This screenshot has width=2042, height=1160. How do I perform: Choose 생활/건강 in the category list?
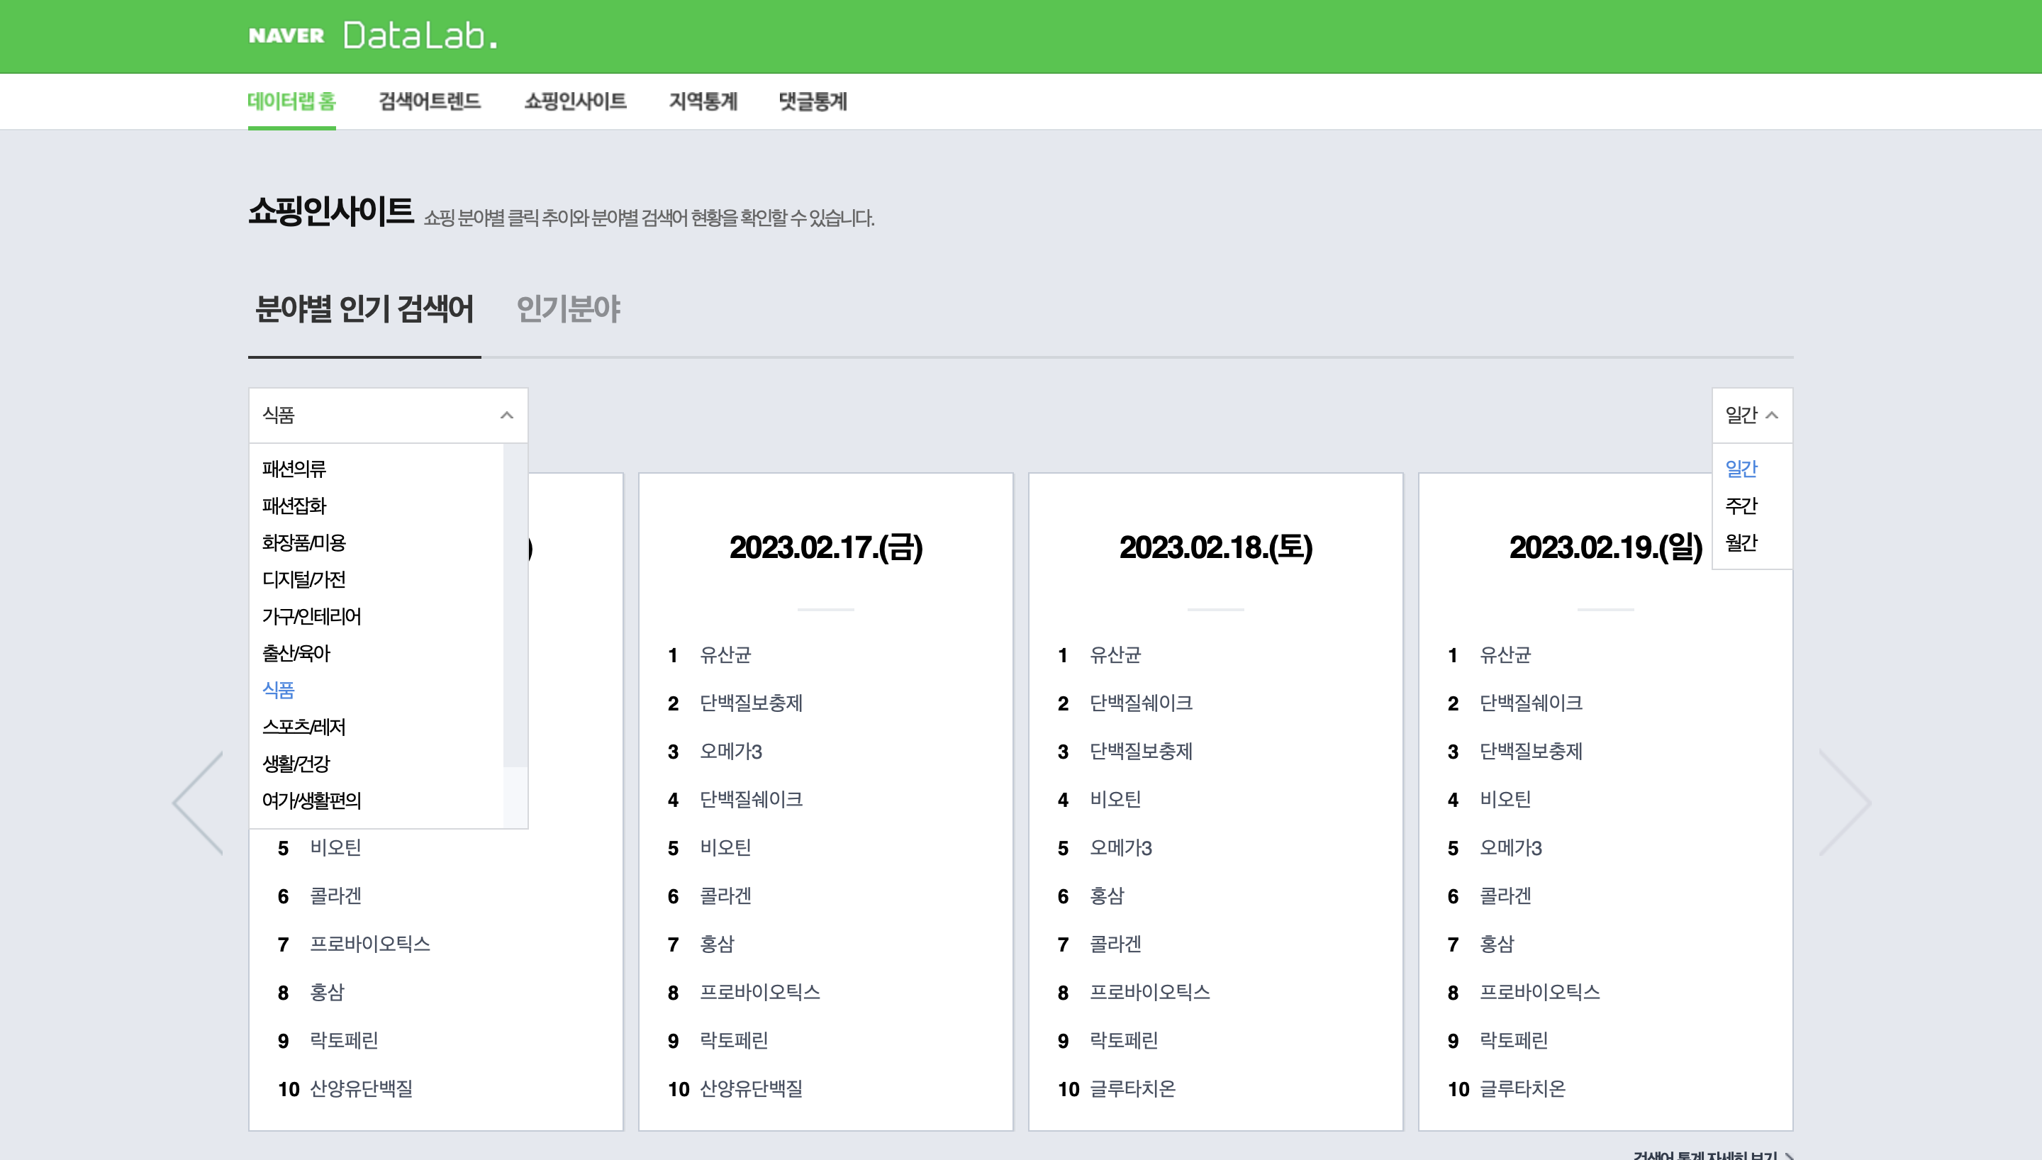click(x=296, y=763)
